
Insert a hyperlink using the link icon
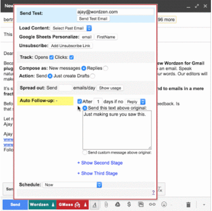[152, 204]
